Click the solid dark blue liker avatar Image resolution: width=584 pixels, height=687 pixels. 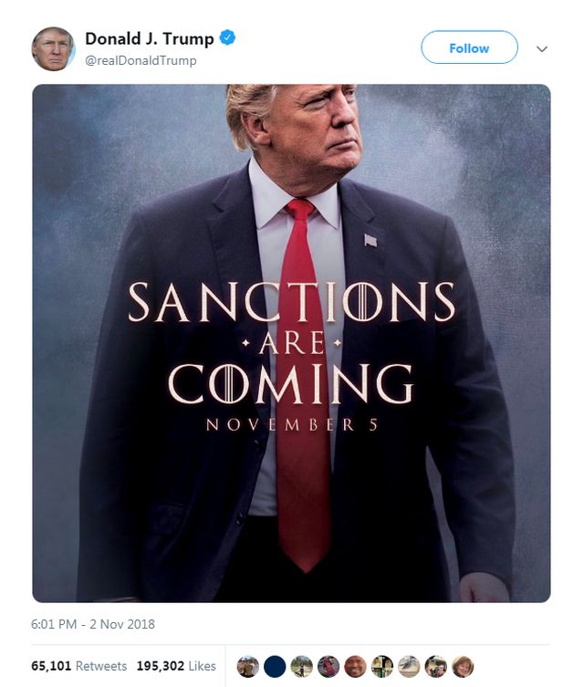tap(274, 667)
